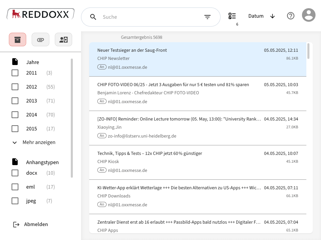Open the email Neuer Testsieger an der Saug-Front
Screen dimensions: 321x240
tap(197, 59)
